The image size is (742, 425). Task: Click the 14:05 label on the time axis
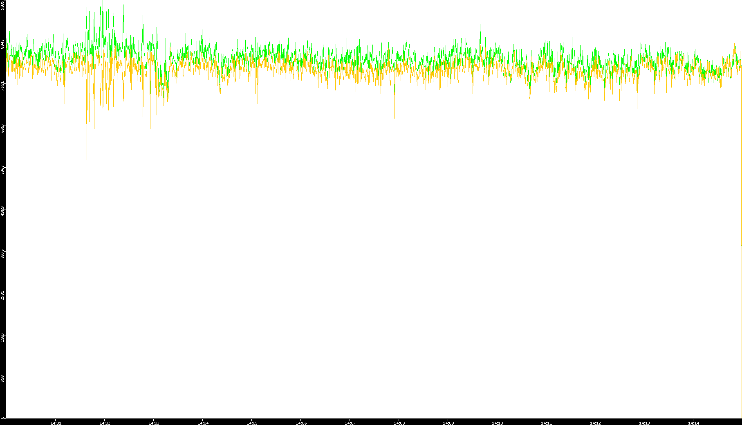click(x=252, y=423)
